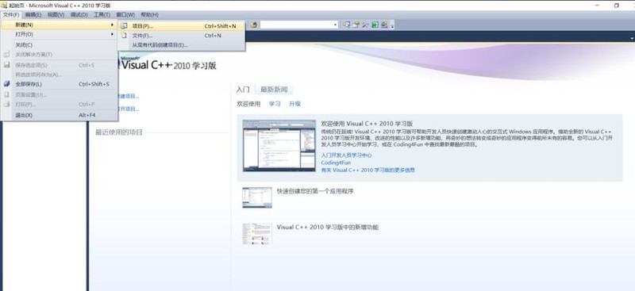The image size is (635, 291).
Task: Click the 最近使用的项目 heading
Action: [119, 132]
